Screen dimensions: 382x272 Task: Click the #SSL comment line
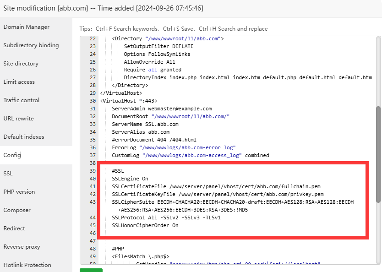click(118, 171)
